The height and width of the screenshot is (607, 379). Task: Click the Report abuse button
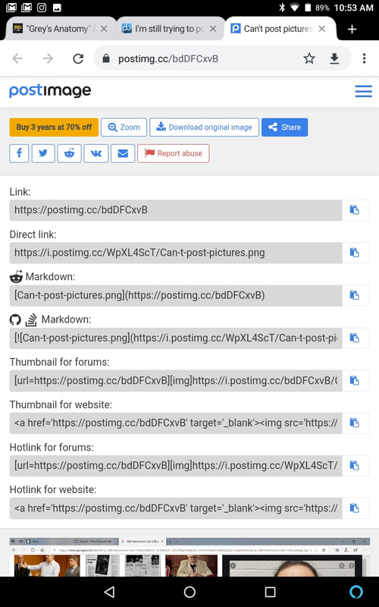(x=174, y=153)
